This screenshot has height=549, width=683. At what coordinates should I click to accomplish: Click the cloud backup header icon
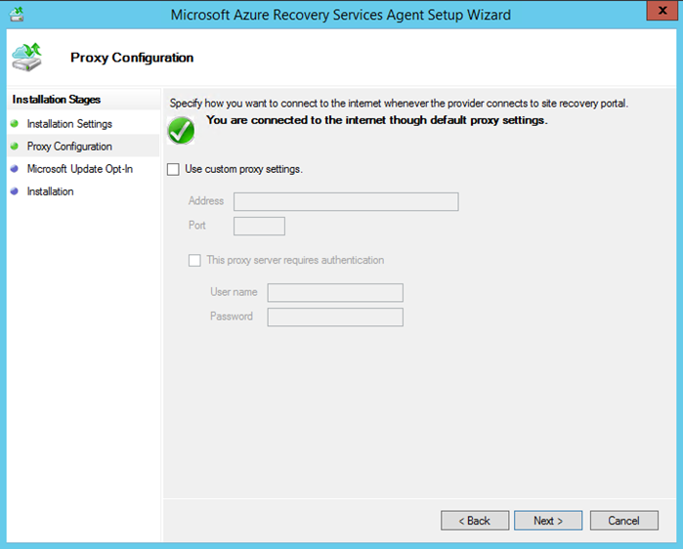tap(26, 57)
